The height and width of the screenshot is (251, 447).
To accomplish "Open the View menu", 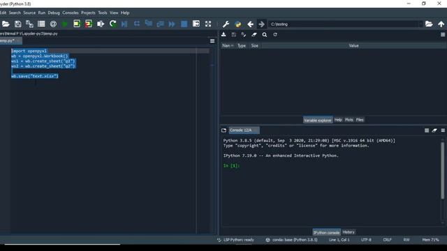I will [x=114, y=13].
